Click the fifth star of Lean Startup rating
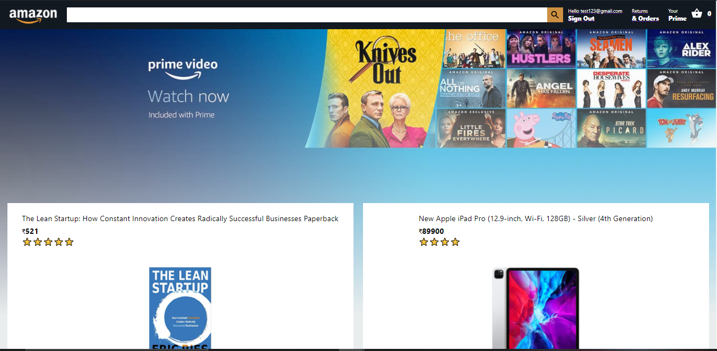Image resolution: width=717 pixels, height=351 pixels. coord(69,242)
